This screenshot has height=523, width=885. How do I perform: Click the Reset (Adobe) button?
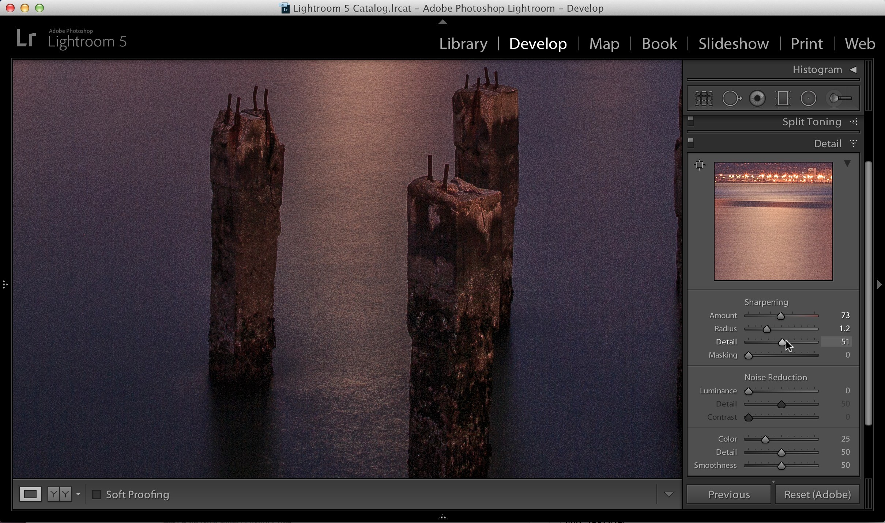pos(817,495)
